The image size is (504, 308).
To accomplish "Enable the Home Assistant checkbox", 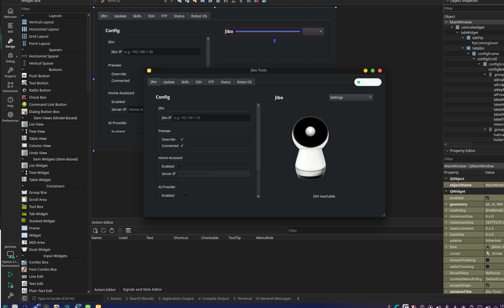I will click(179, 166).
